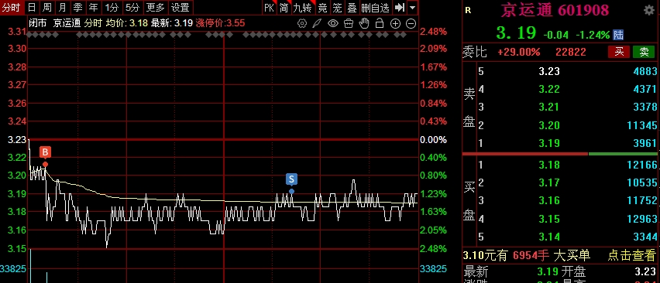Activate the hand pan tool

point(364,23)
